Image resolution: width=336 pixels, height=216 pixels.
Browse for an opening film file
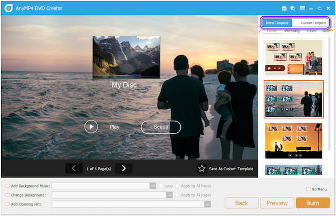pos(207,204)
